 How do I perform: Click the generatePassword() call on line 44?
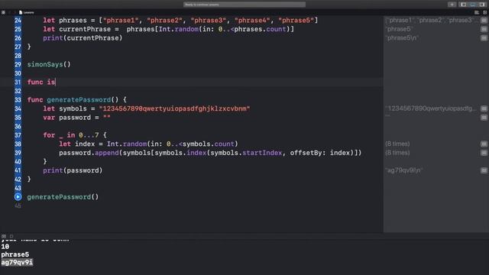point(63,197)
